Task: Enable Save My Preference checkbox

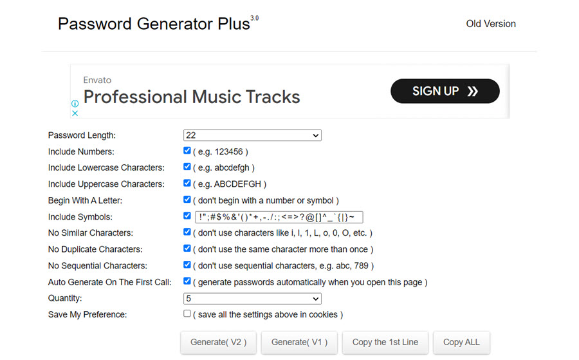Action: (x=187, y=314)
